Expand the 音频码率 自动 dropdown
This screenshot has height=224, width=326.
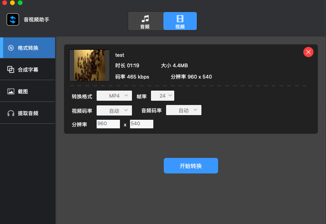[184, 110]
